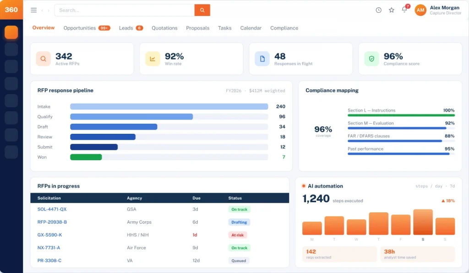Viewport: 469px width, 273px height.
Task: Click the Past performance 95% row
Action: point(401,151)
